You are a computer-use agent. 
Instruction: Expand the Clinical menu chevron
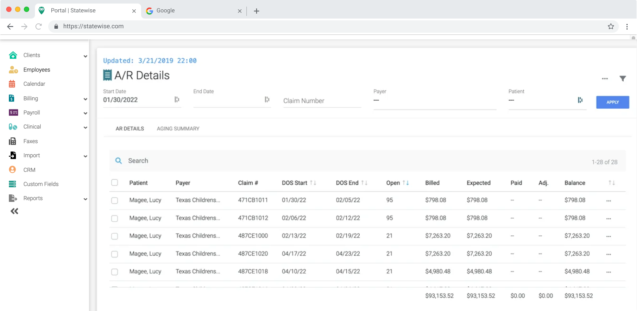[x=85, y=128]
